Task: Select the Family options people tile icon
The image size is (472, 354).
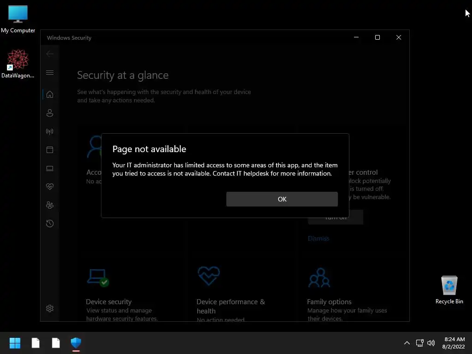Action: tap(319, 277)
